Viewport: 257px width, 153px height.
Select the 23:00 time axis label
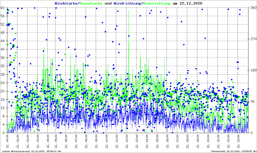238,141
